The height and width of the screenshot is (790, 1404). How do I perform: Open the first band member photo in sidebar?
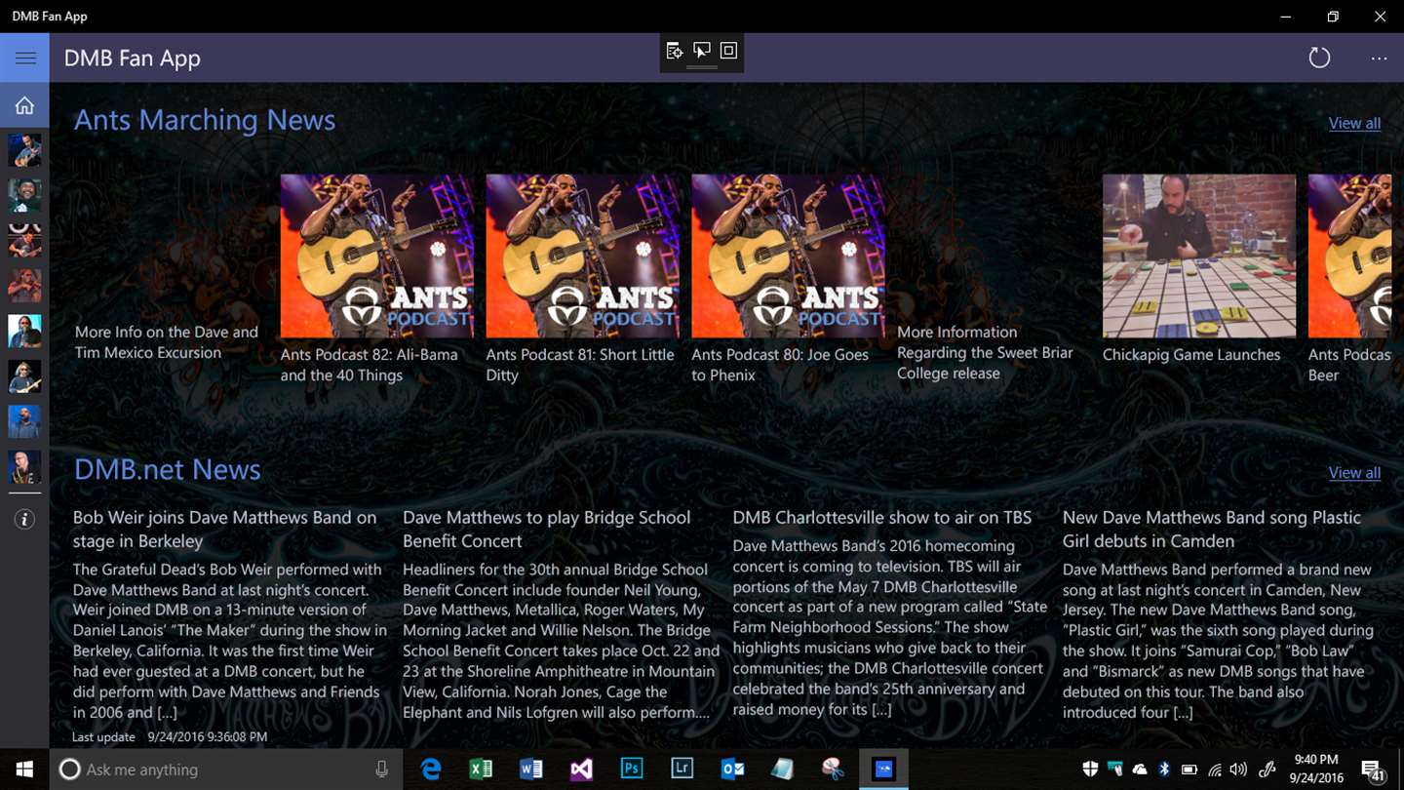tap(24, 150)
